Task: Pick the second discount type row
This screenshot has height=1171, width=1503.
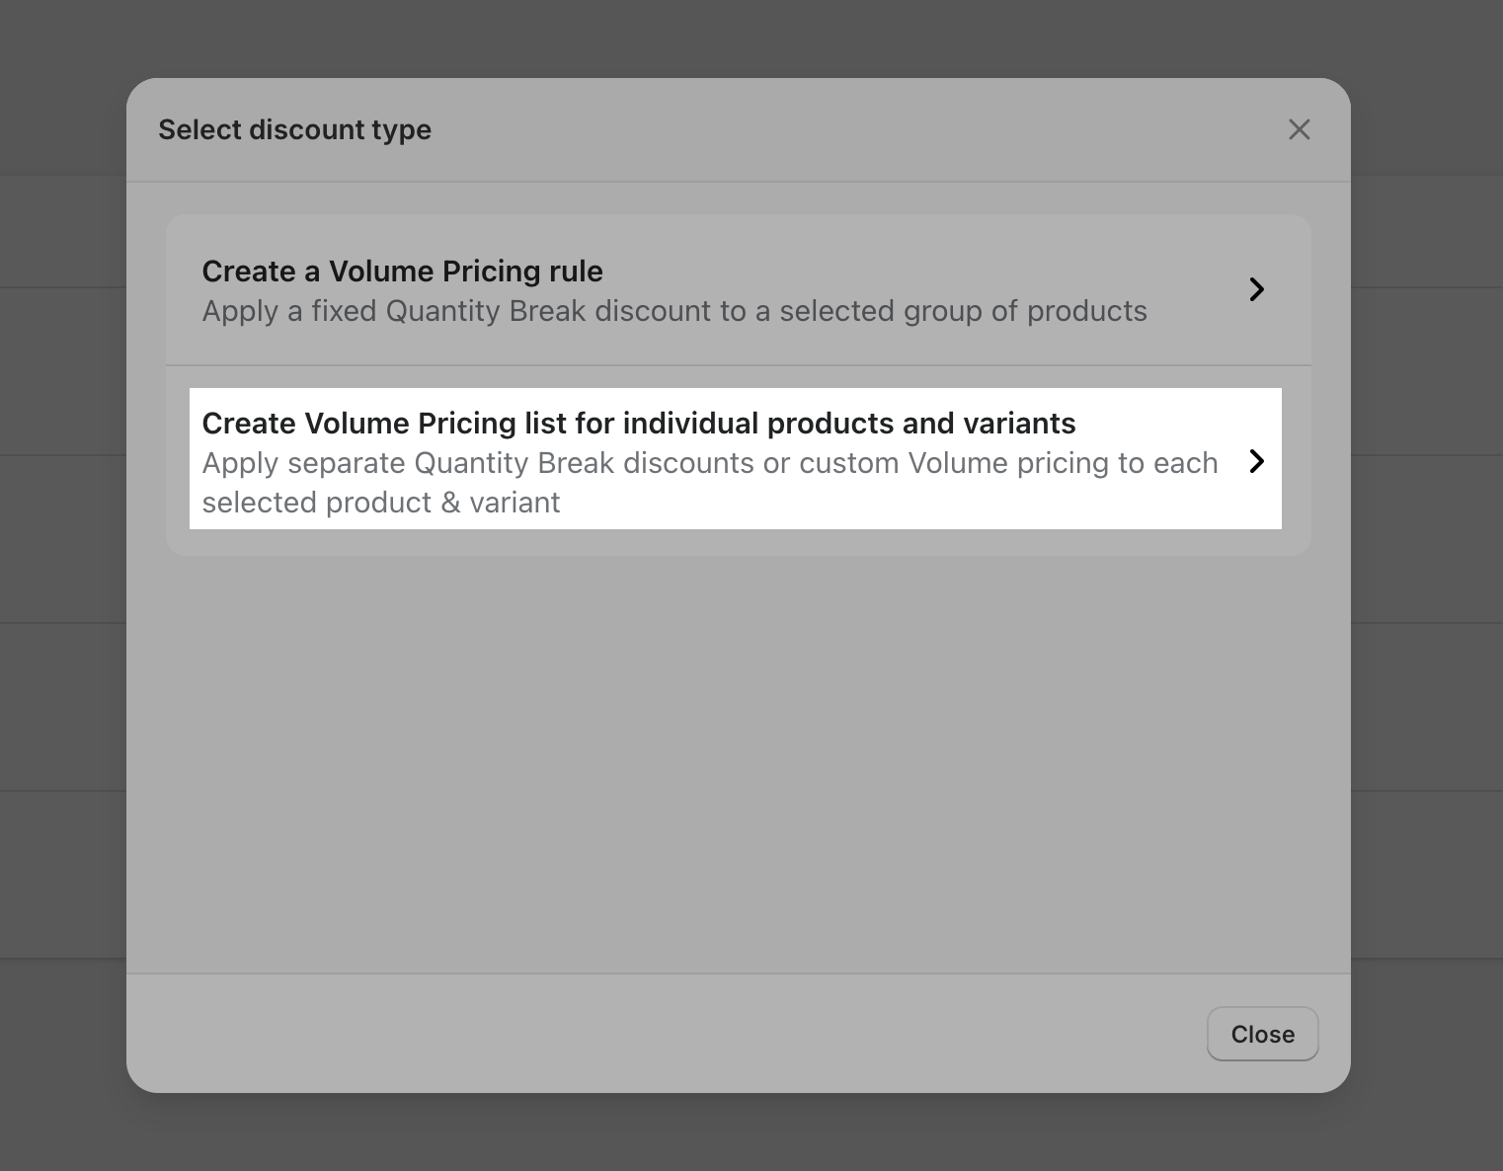Action: 739,460
